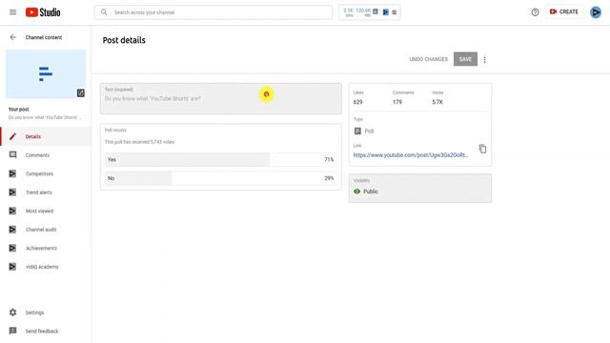Click the green eye visibility icon
610x343 pixels.
point(356,192)
